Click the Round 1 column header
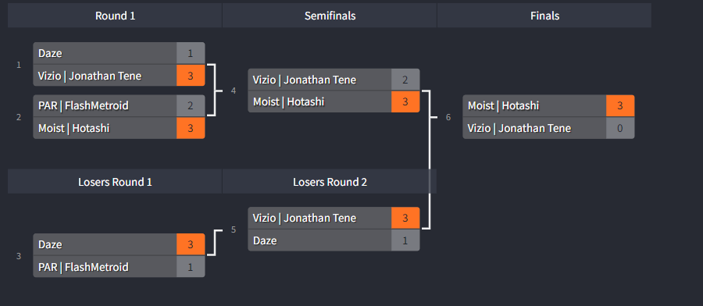Screen dimensions: 703x306 click(x=115, y=16)
